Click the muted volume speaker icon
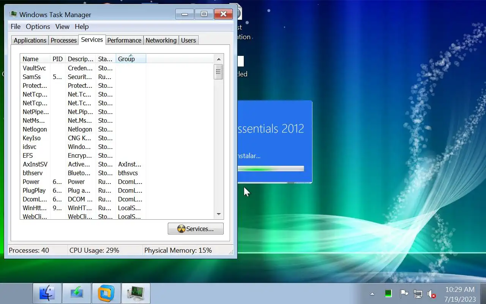This screenshot has width=486, height=304. [431, 294]
